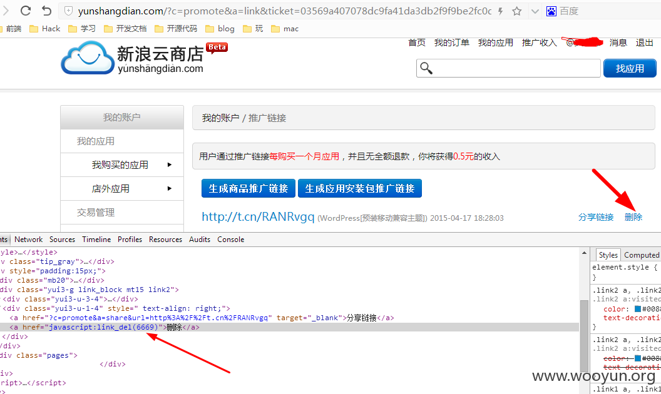Viewport: 661px width, 394px height.
Task: Switch to the Audits devtools tab
Action: (200, 240)
